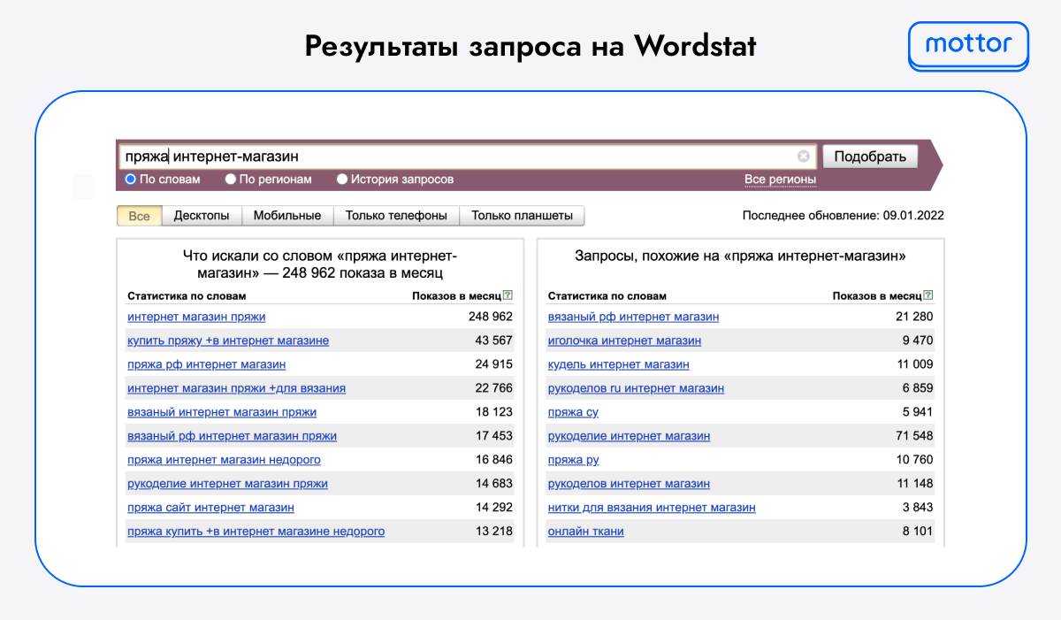Open the 'Все регионы' region selector
This screenshot has height=620, width=1061.
780,180
